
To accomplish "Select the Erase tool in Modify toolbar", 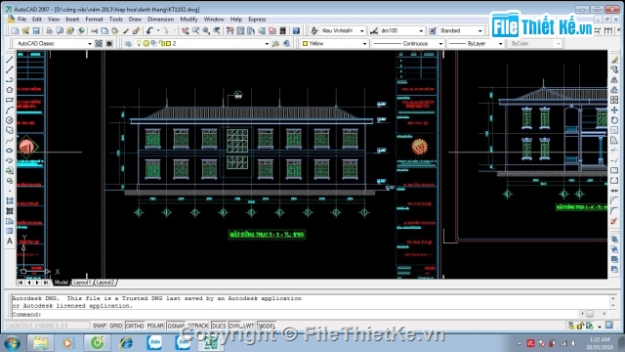I will (x=614, y=60).
